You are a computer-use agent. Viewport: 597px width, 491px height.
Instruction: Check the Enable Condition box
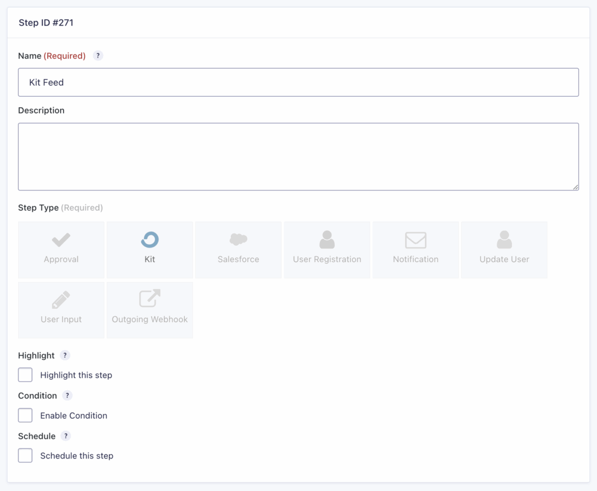(25, 415)
